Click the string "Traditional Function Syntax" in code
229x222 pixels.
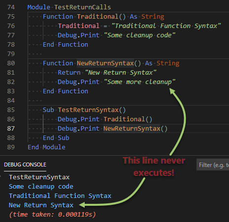(166, 26)
